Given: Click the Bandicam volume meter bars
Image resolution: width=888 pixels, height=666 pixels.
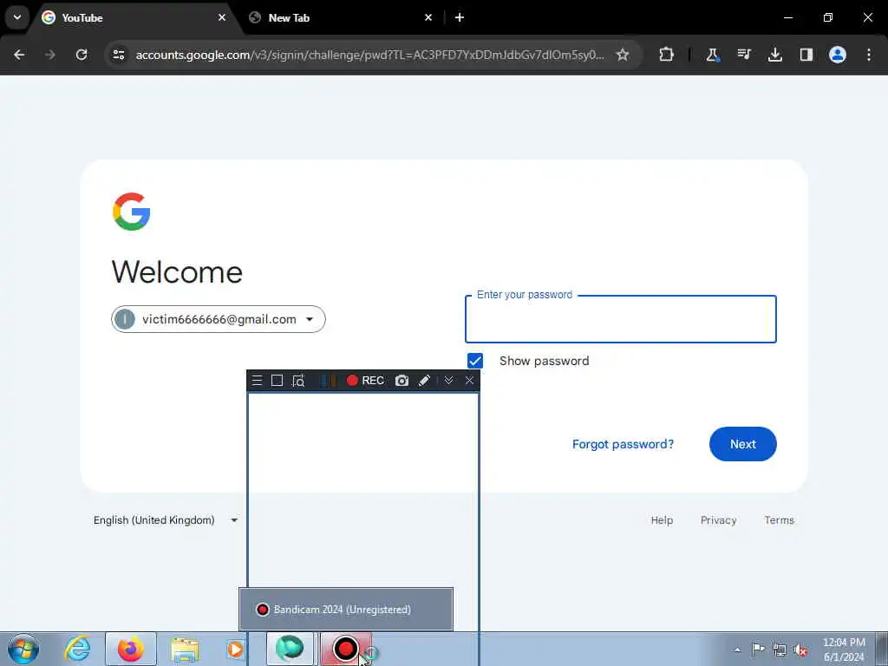Looking at the screenshot, I should click(x=328, y=381).
